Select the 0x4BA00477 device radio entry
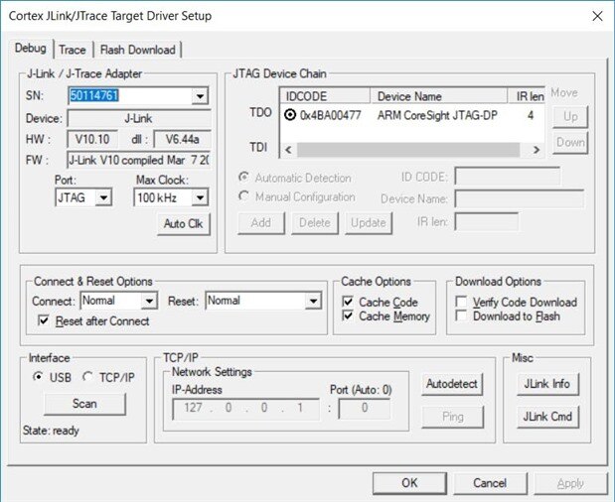The height and width of the screenshot is (502, 615). point(291,115)
